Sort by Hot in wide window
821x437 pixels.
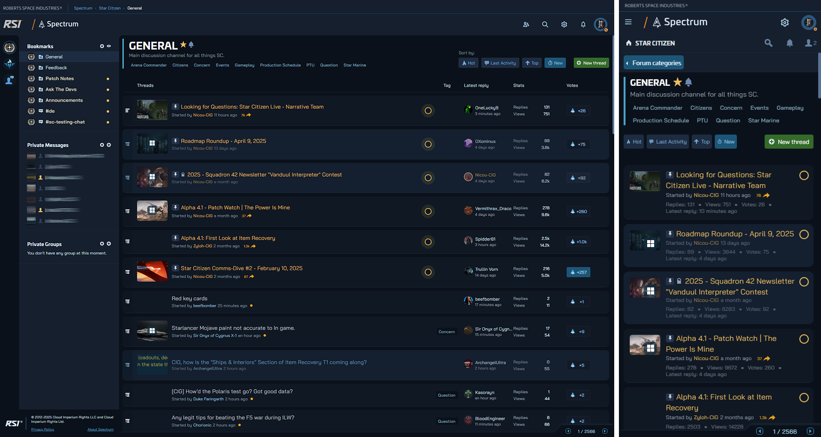pos(469,63)
